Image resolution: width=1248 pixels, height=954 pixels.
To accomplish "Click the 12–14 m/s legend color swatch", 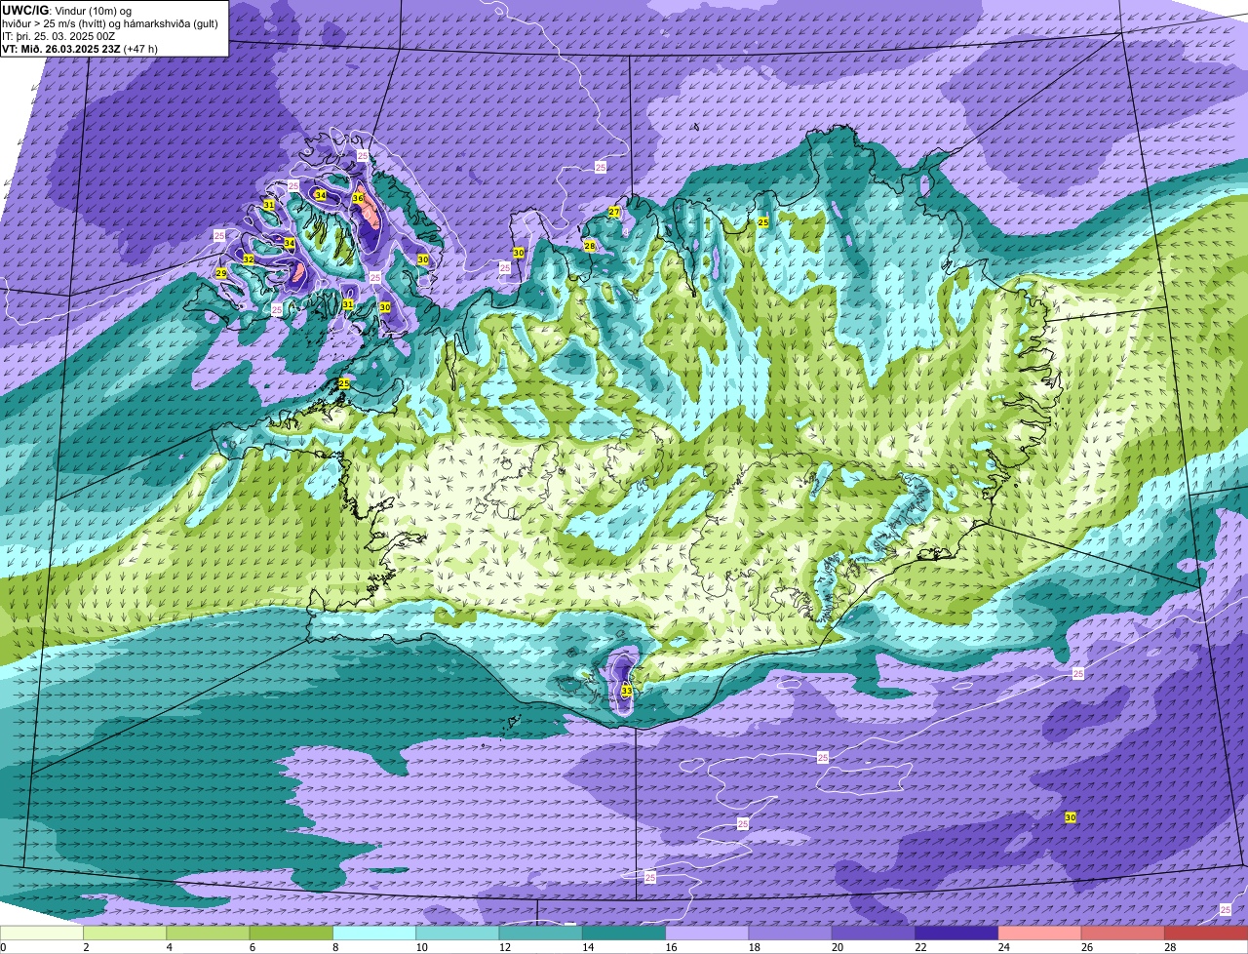I will (541, 933).
